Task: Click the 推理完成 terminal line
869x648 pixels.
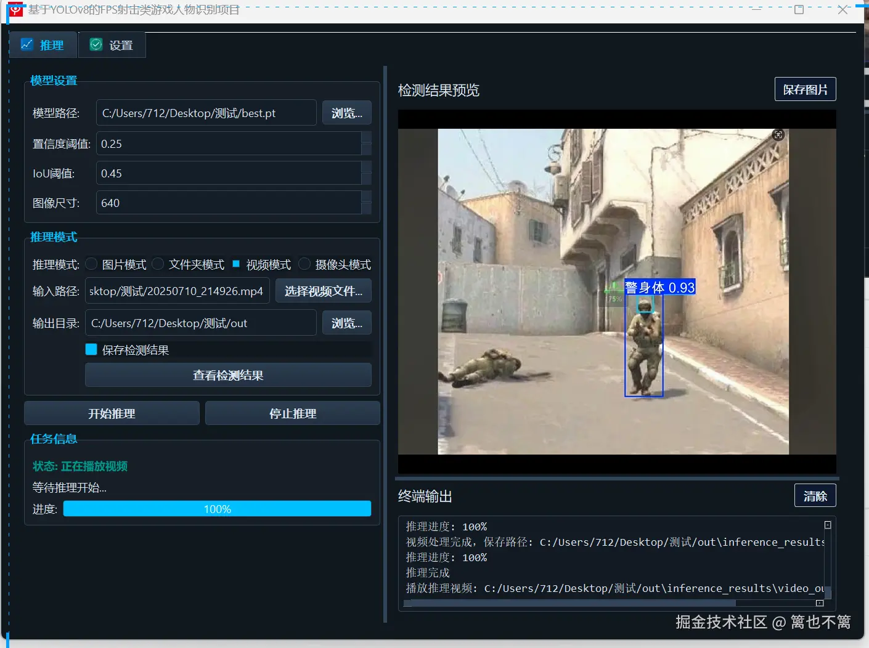Action: tap(428, 573)
